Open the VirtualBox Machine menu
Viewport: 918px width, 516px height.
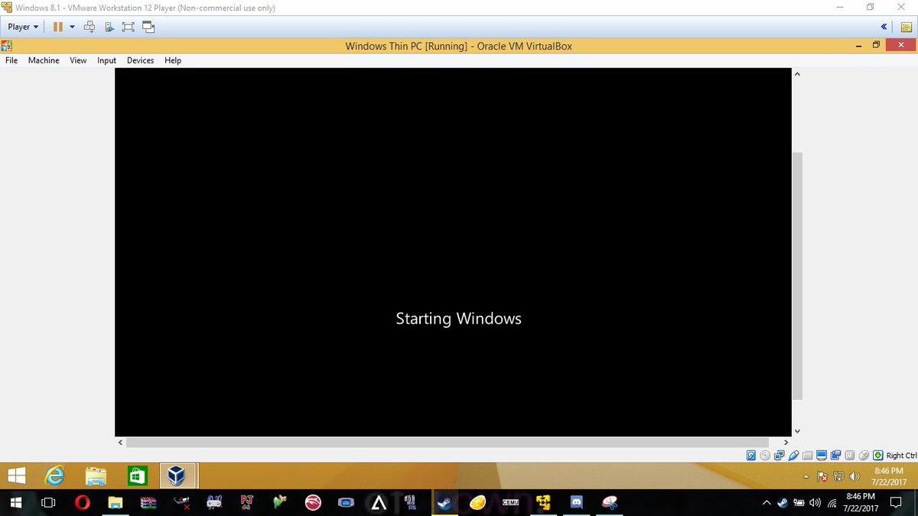tap(44, 60)
